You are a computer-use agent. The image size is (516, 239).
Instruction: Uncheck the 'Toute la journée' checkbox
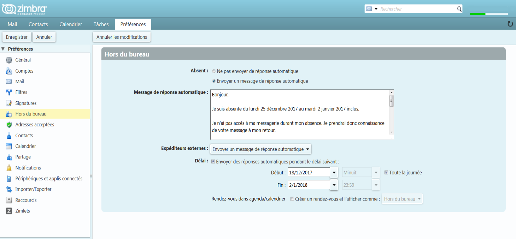[x=386, y=173]
